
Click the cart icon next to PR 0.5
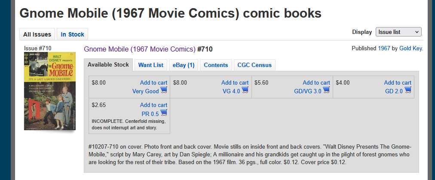pos(164,113)
